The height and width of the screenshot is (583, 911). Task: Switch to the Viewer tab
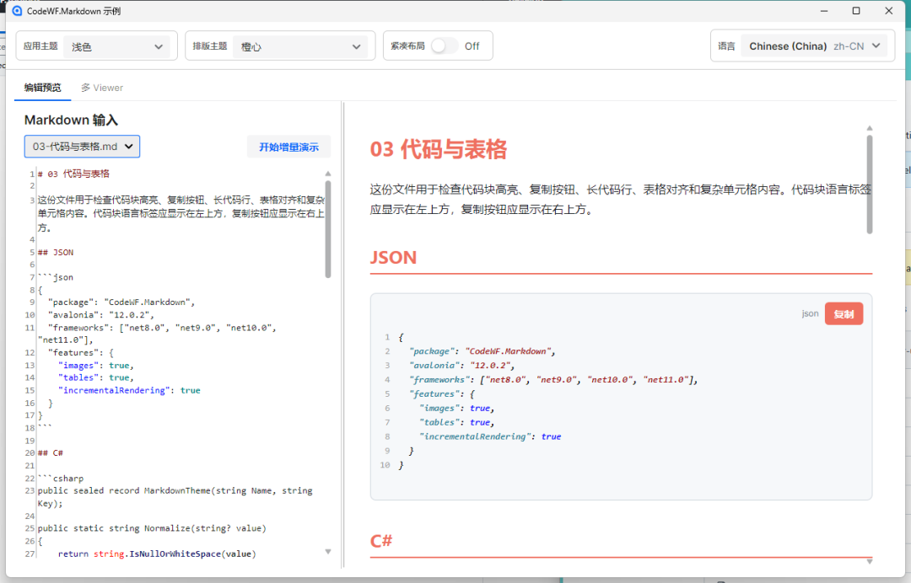(x=102, y=88)
